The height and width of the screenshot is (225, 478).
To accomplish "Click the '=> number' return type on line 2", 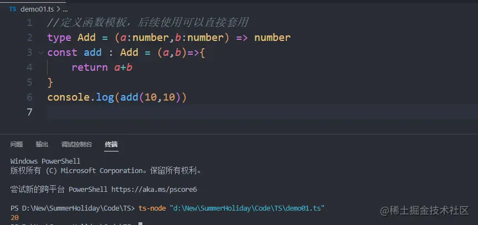I will (264, 38).
